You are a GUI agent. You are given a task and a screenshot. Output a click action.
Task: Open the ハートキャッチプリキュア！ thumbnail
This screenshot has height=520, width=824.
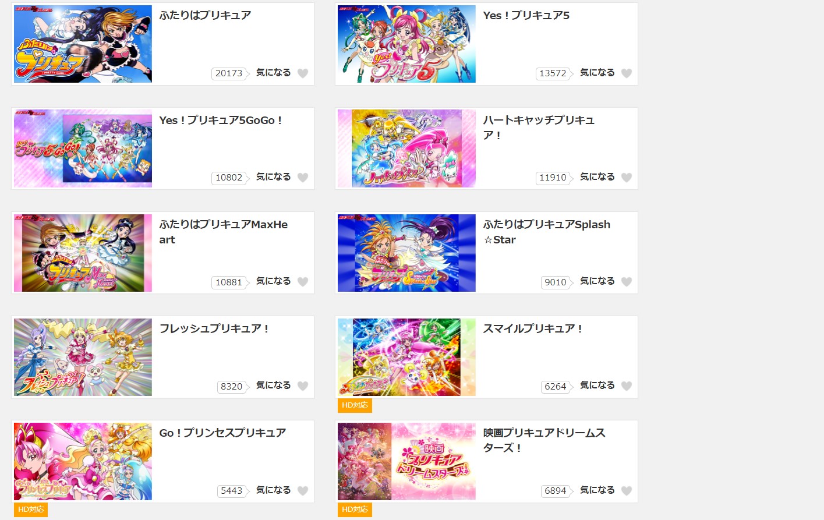[x=406, y=148]
